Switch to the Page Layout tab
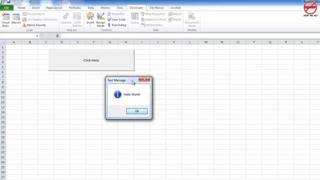 pyautogui.click(x=54, y=8)
